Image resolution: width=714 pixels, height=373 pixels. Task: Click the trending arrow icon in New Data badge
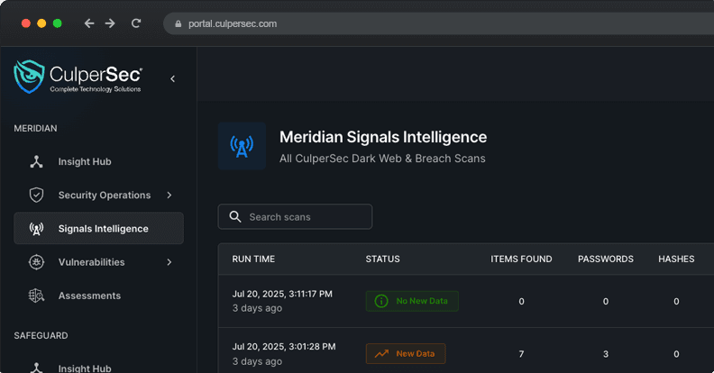(381, 353)
